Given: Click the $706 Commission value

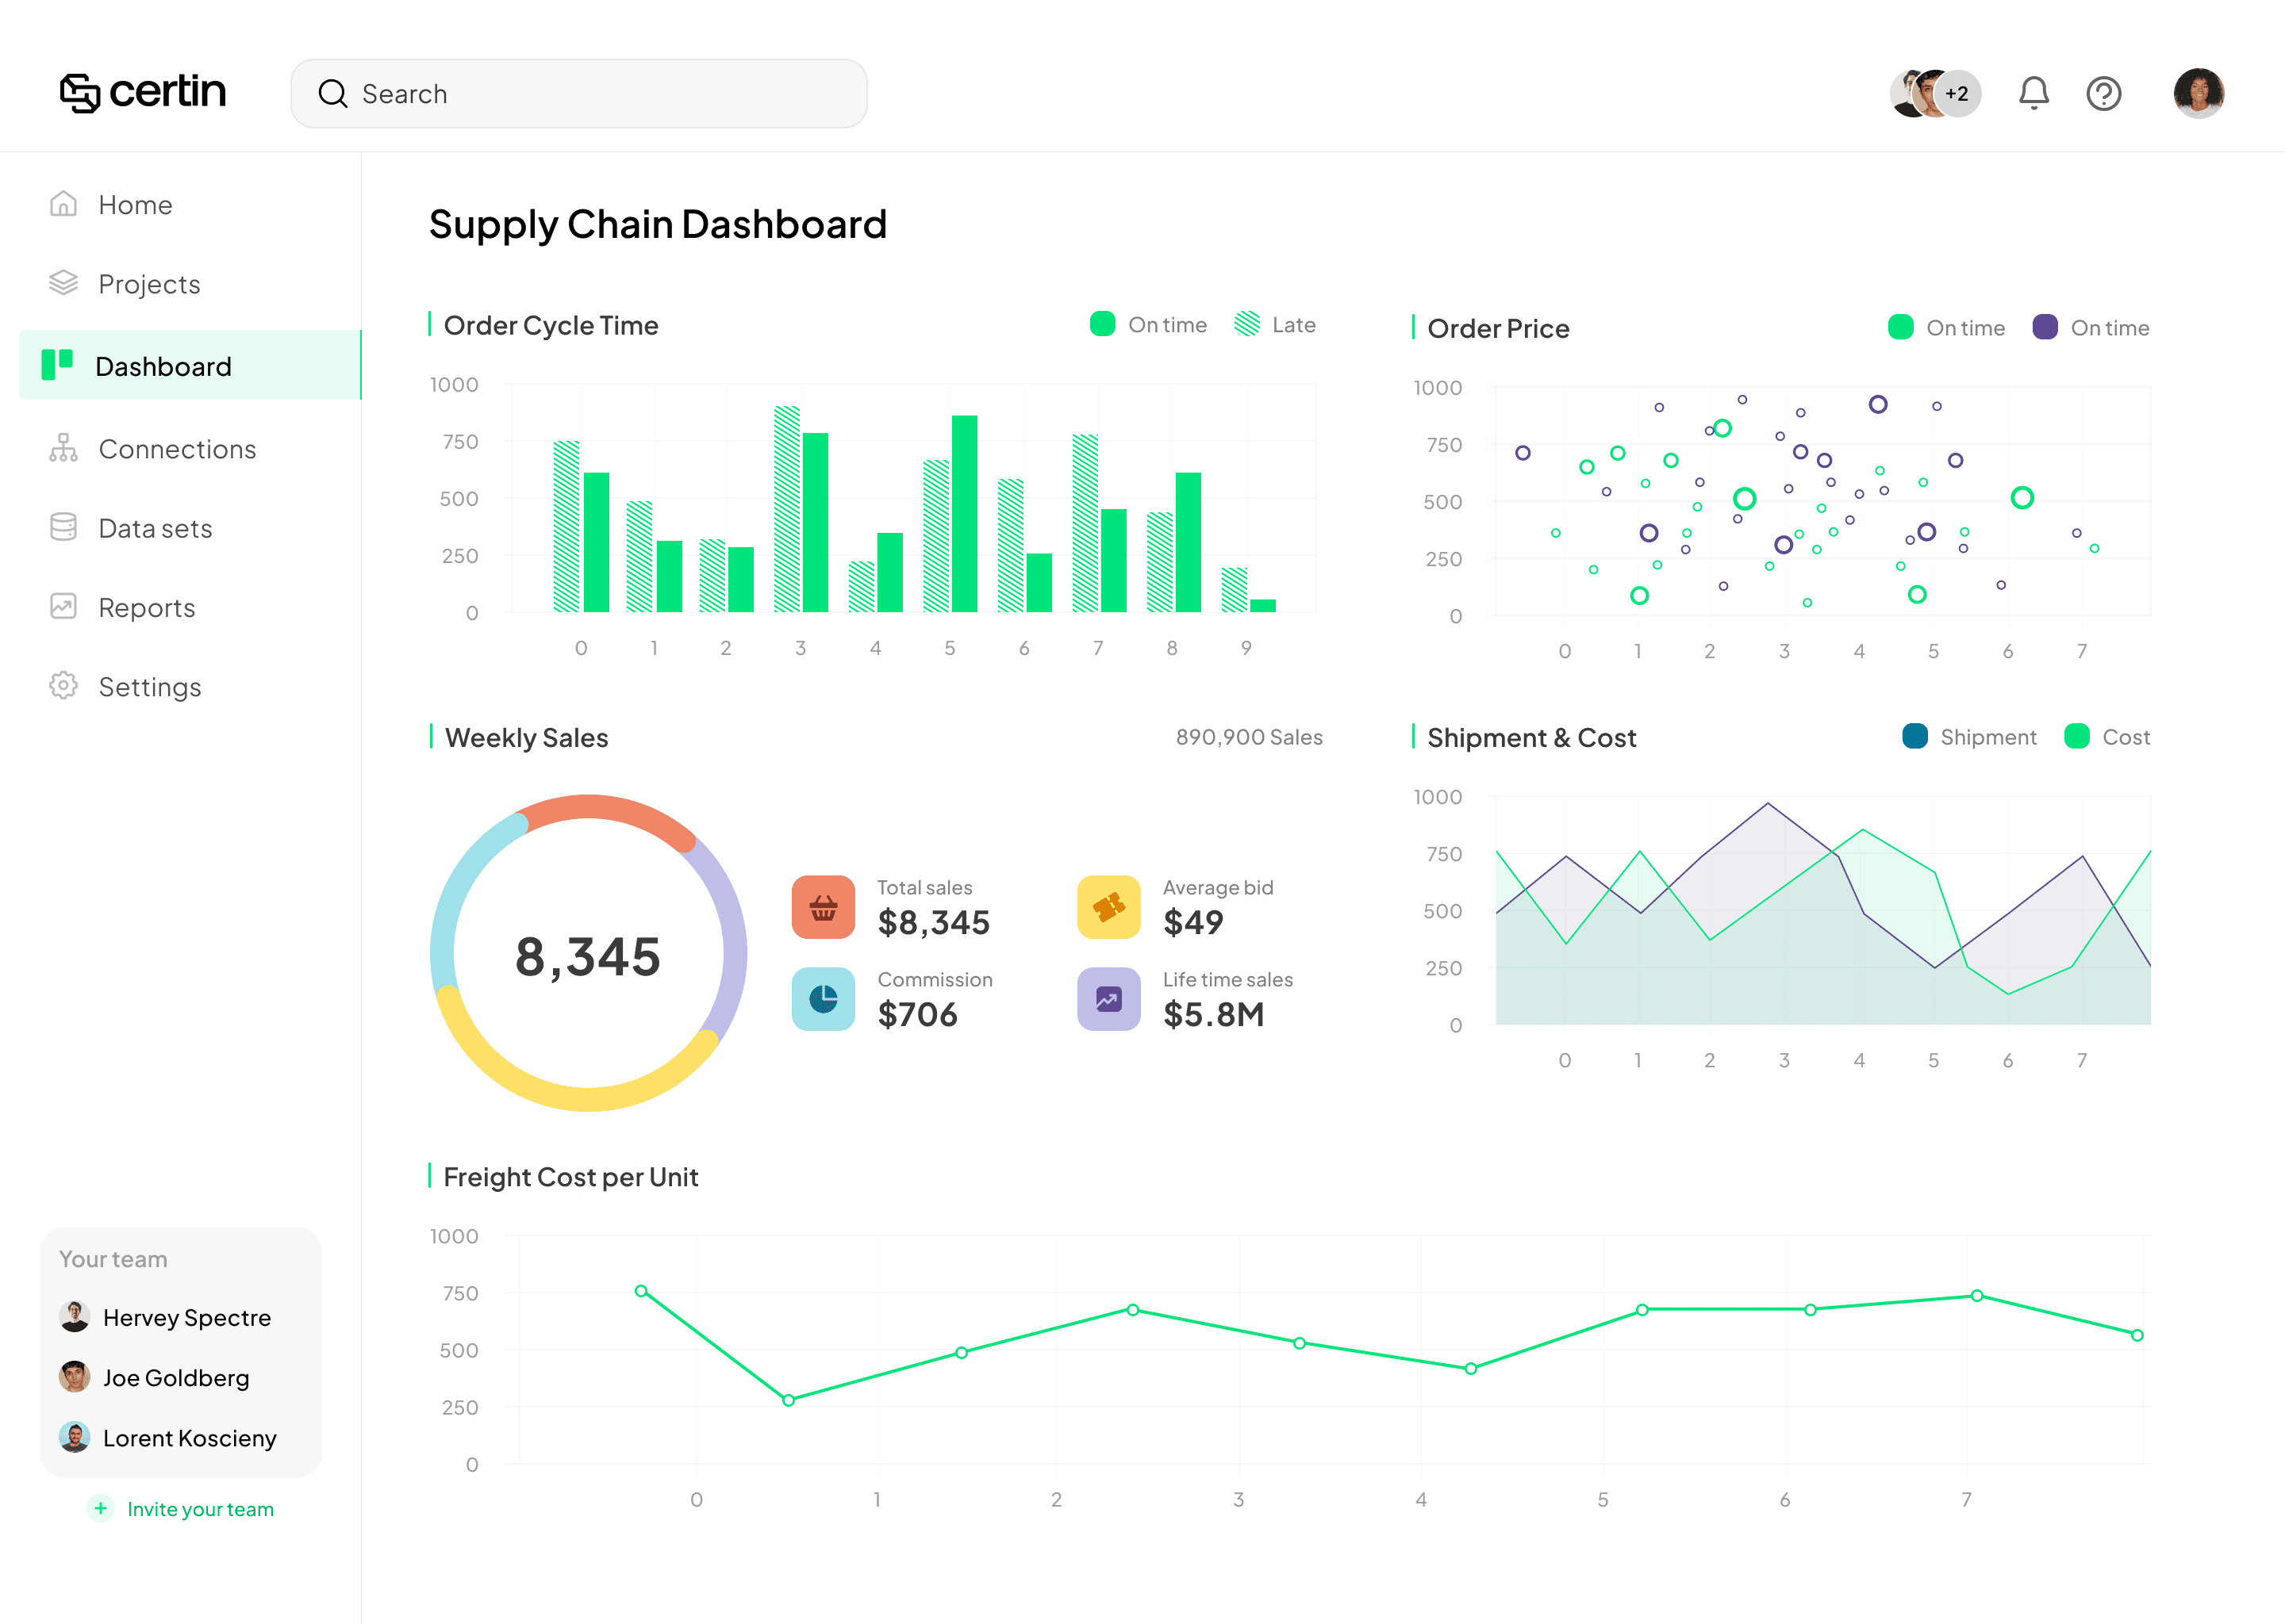Looking at the screenshot, I should pos(917,1014).
